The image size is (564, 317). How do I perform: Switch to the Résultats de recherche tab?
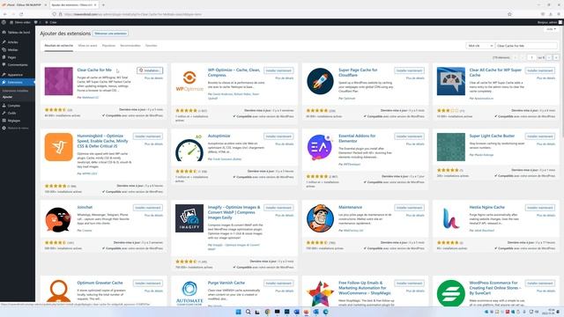tap(59, 46)
